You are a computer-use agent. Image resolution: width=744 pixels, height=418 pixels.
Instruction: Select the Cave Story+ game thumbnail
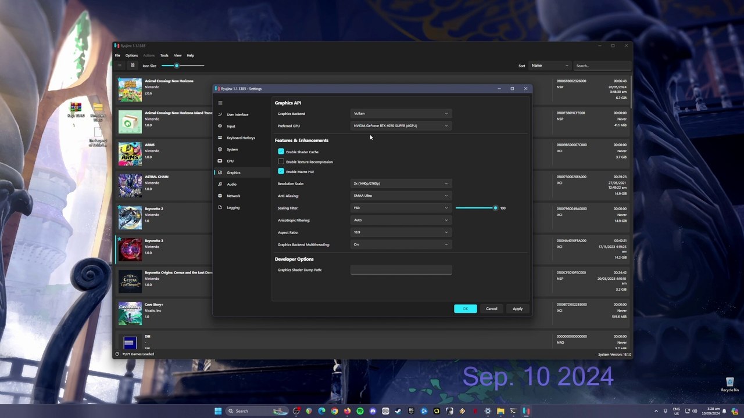point(130,313)
